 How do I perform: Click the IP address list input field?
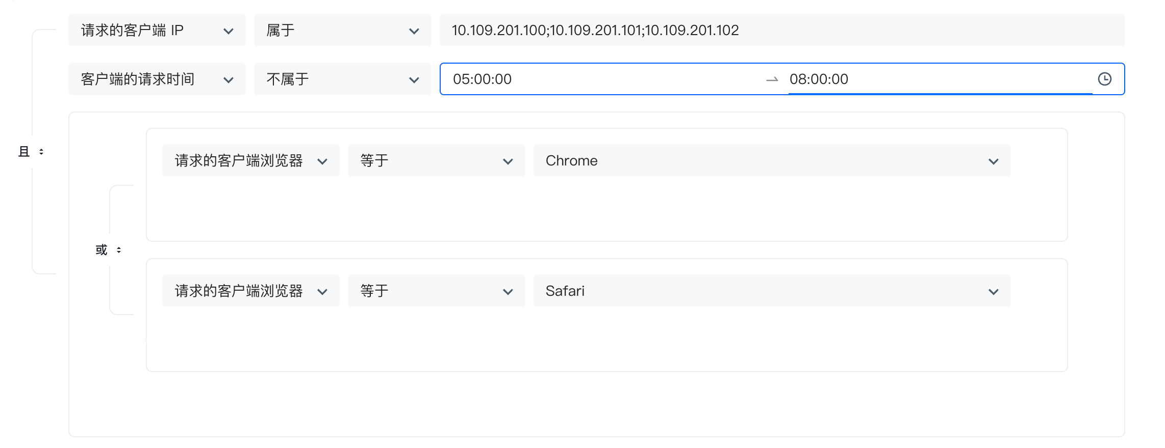pos(781,31)
